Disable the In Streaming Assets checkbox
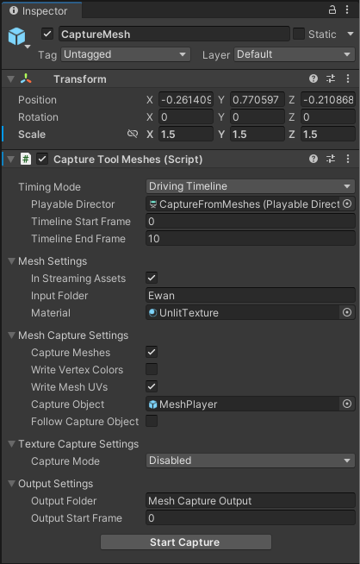Viewport: 360px width, 564px height. 152,278
